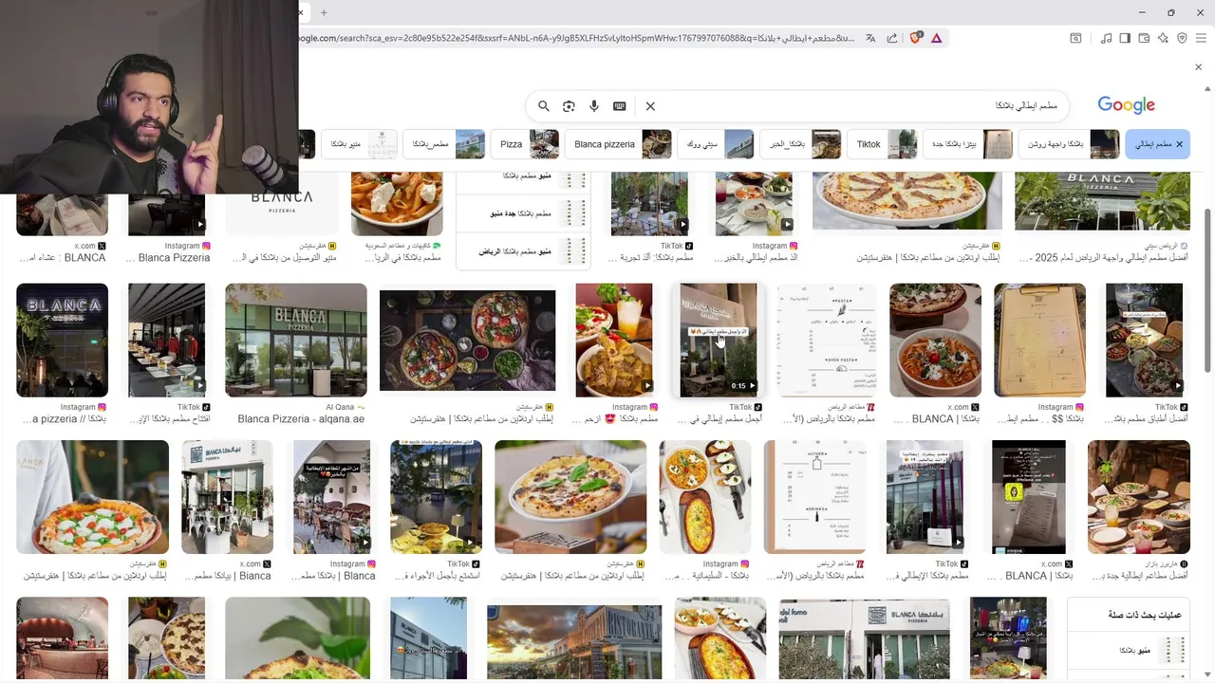Image resolution: width=1215 pixels, height=683 pixels.
Task: Open Google Lens image search icon
Action: tap(569, 106)
